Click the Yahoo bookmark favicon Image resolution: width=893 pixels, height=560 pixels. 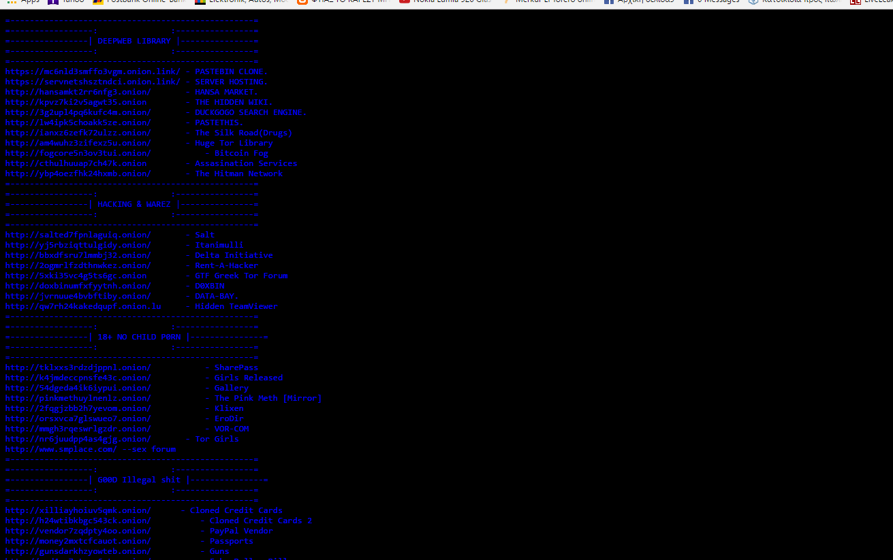[x=50, y=3]
